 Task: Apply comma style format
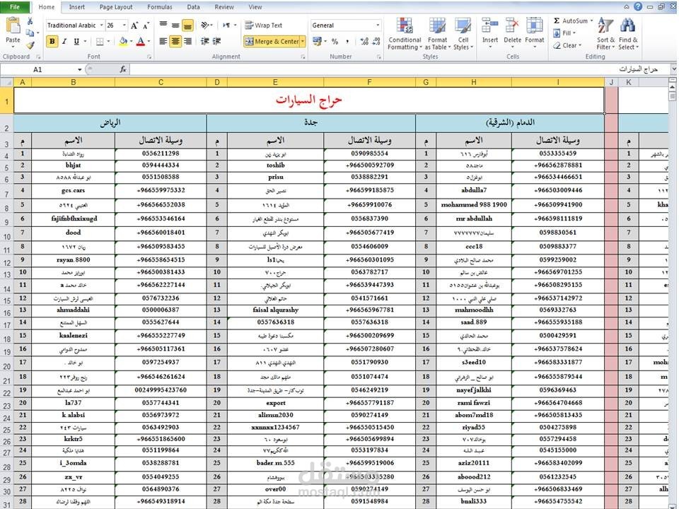click(347, 42)
